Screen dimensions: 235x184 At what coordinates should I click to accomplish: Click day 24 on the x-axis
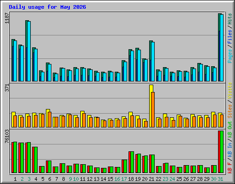(x=172, y=179)
